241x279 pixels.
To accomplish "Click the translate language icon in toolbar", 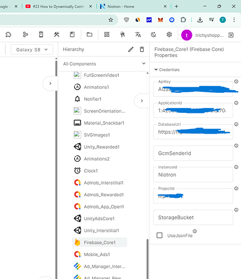I will (x=138, y=35).
